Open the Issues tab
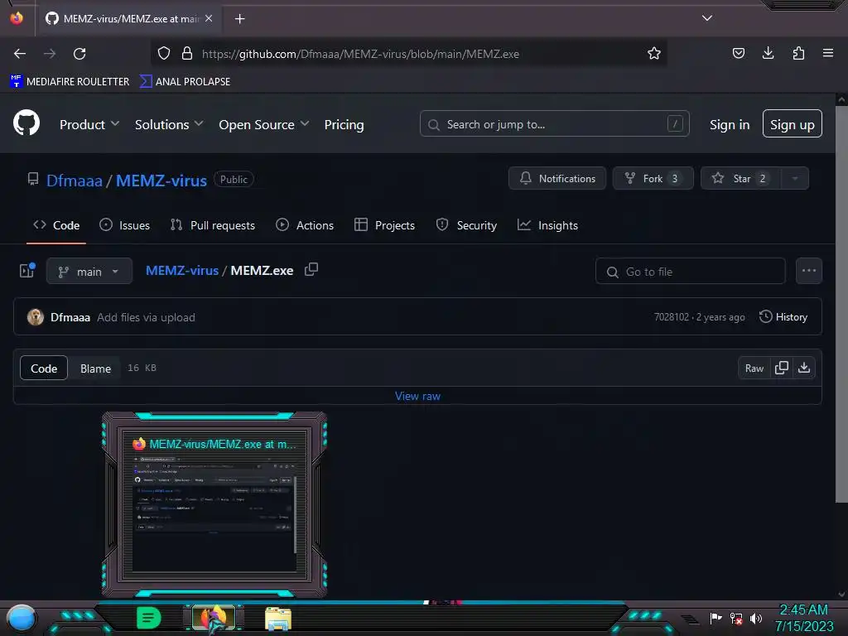This screenshot has width=848, height=636. (125, 225)
